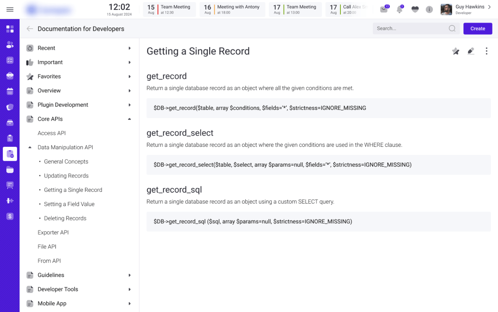This screenshot has height=312, width=498.
Task: Add page to favorites with star icon
Action: pos(455,51)
